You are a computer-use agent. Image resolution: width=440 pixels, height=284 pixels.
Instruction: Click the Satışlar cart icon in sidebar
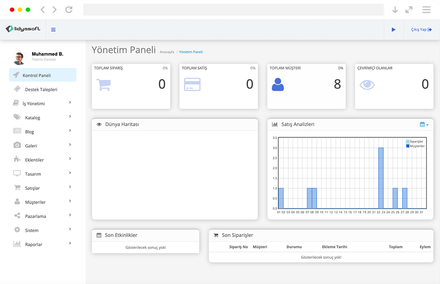(x=17, y=187)
